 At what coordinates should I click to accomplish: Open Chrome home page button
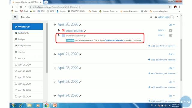point(25,7)
